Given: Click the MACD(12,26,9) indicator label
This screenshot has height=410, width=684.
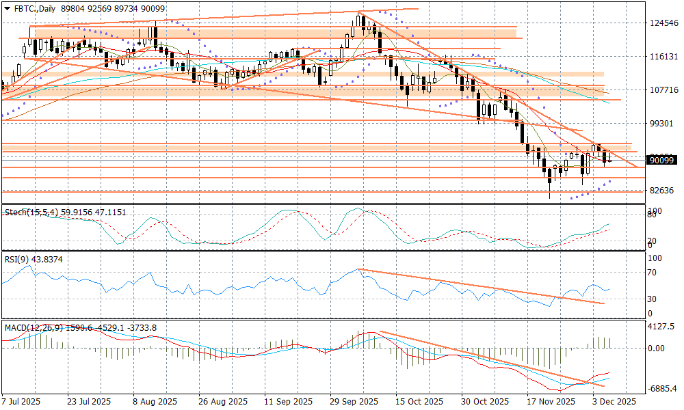Looking at the screenshot, I should coord(34,328).
